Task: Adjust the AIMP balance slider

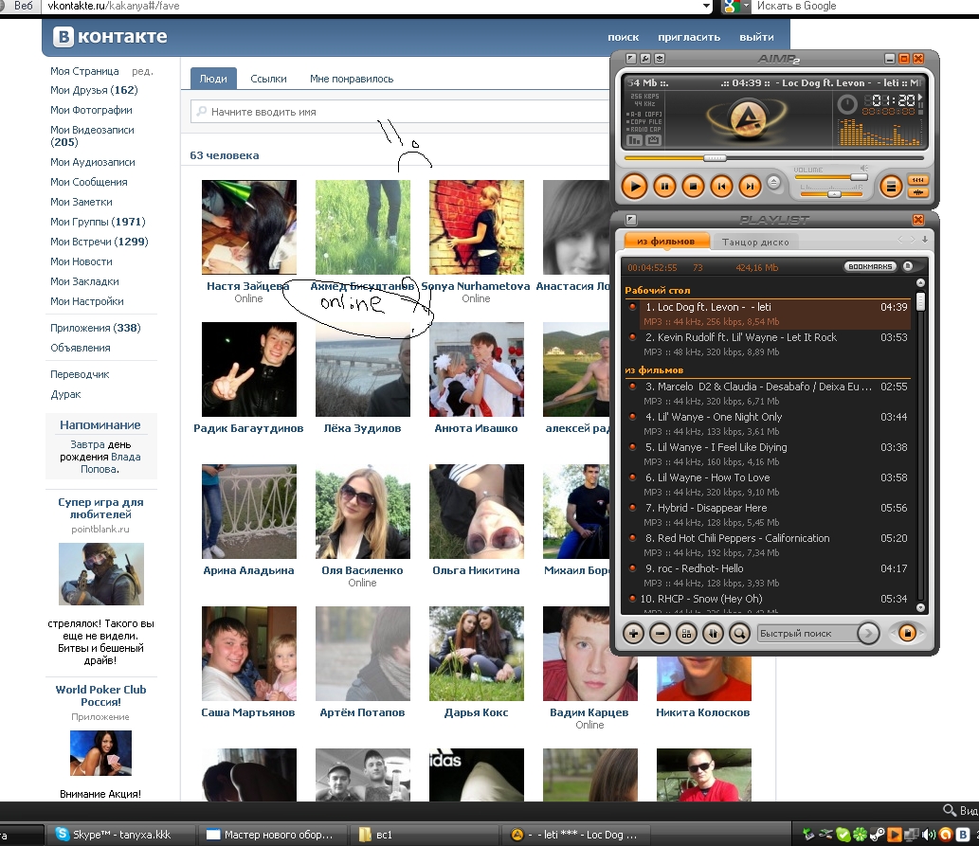Action: click(832, 193)
